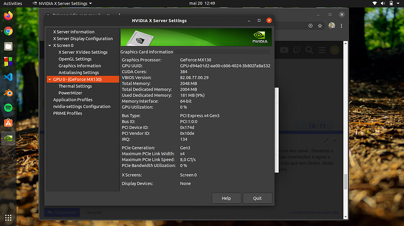Click the NVIDIA Settings dock icon

point(8,138)
